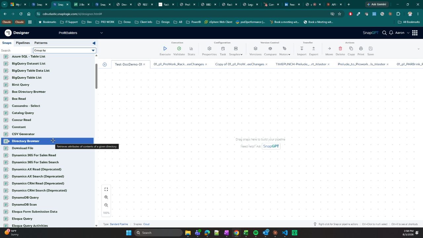This screenshot has width=423, height=238.
Task: Click the SnapGPT help button on canvas
Action: (x=271, y=146)
